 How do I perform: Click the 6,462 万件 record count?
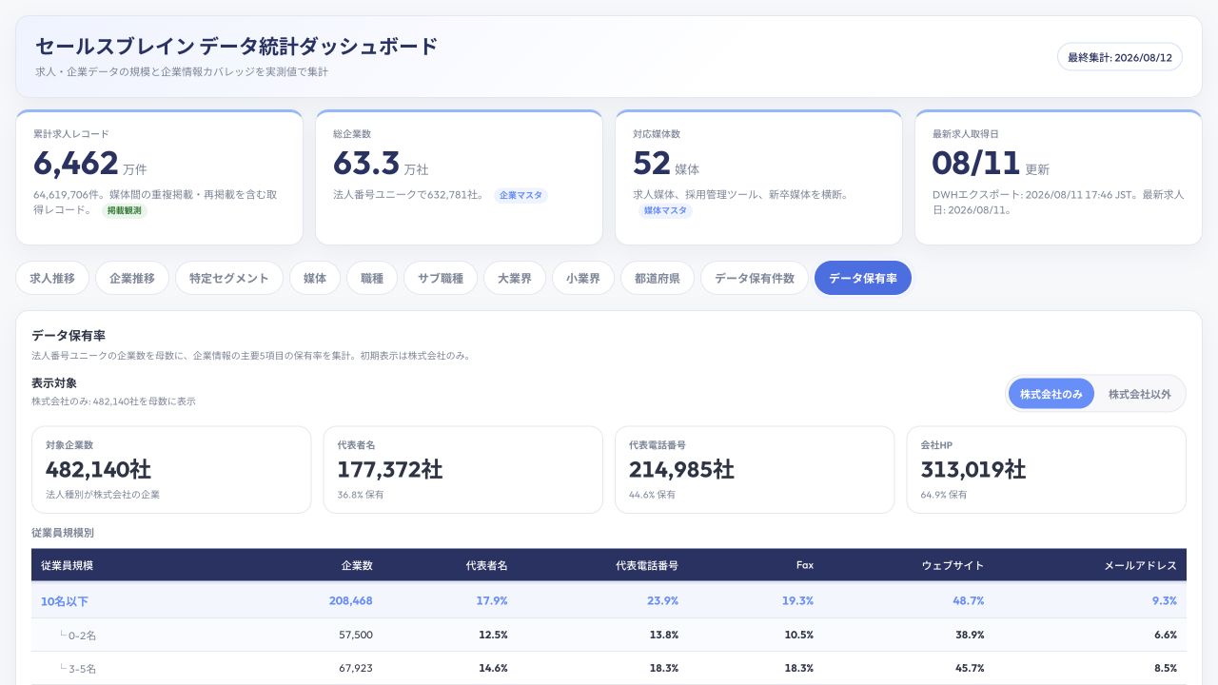(x=90, y=164)
